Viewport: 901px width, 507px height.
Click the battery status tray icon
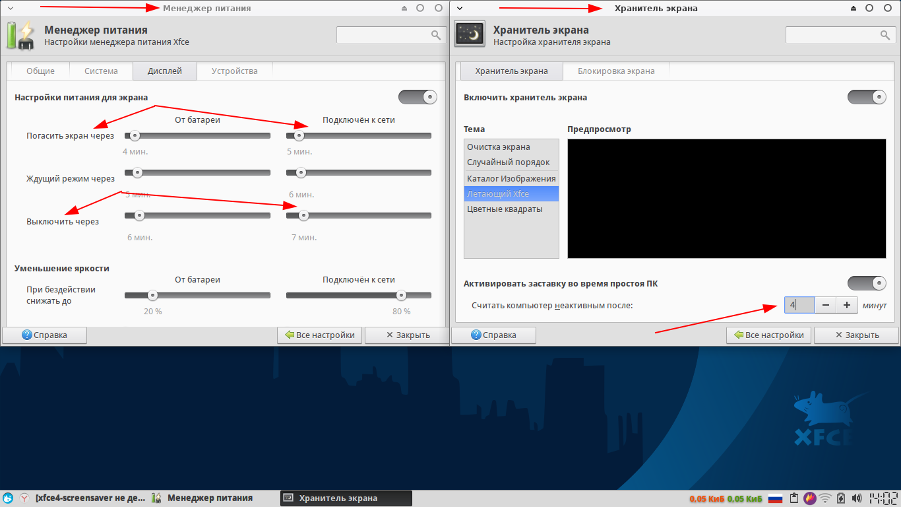pyautogui.click(x=841, y=498)
